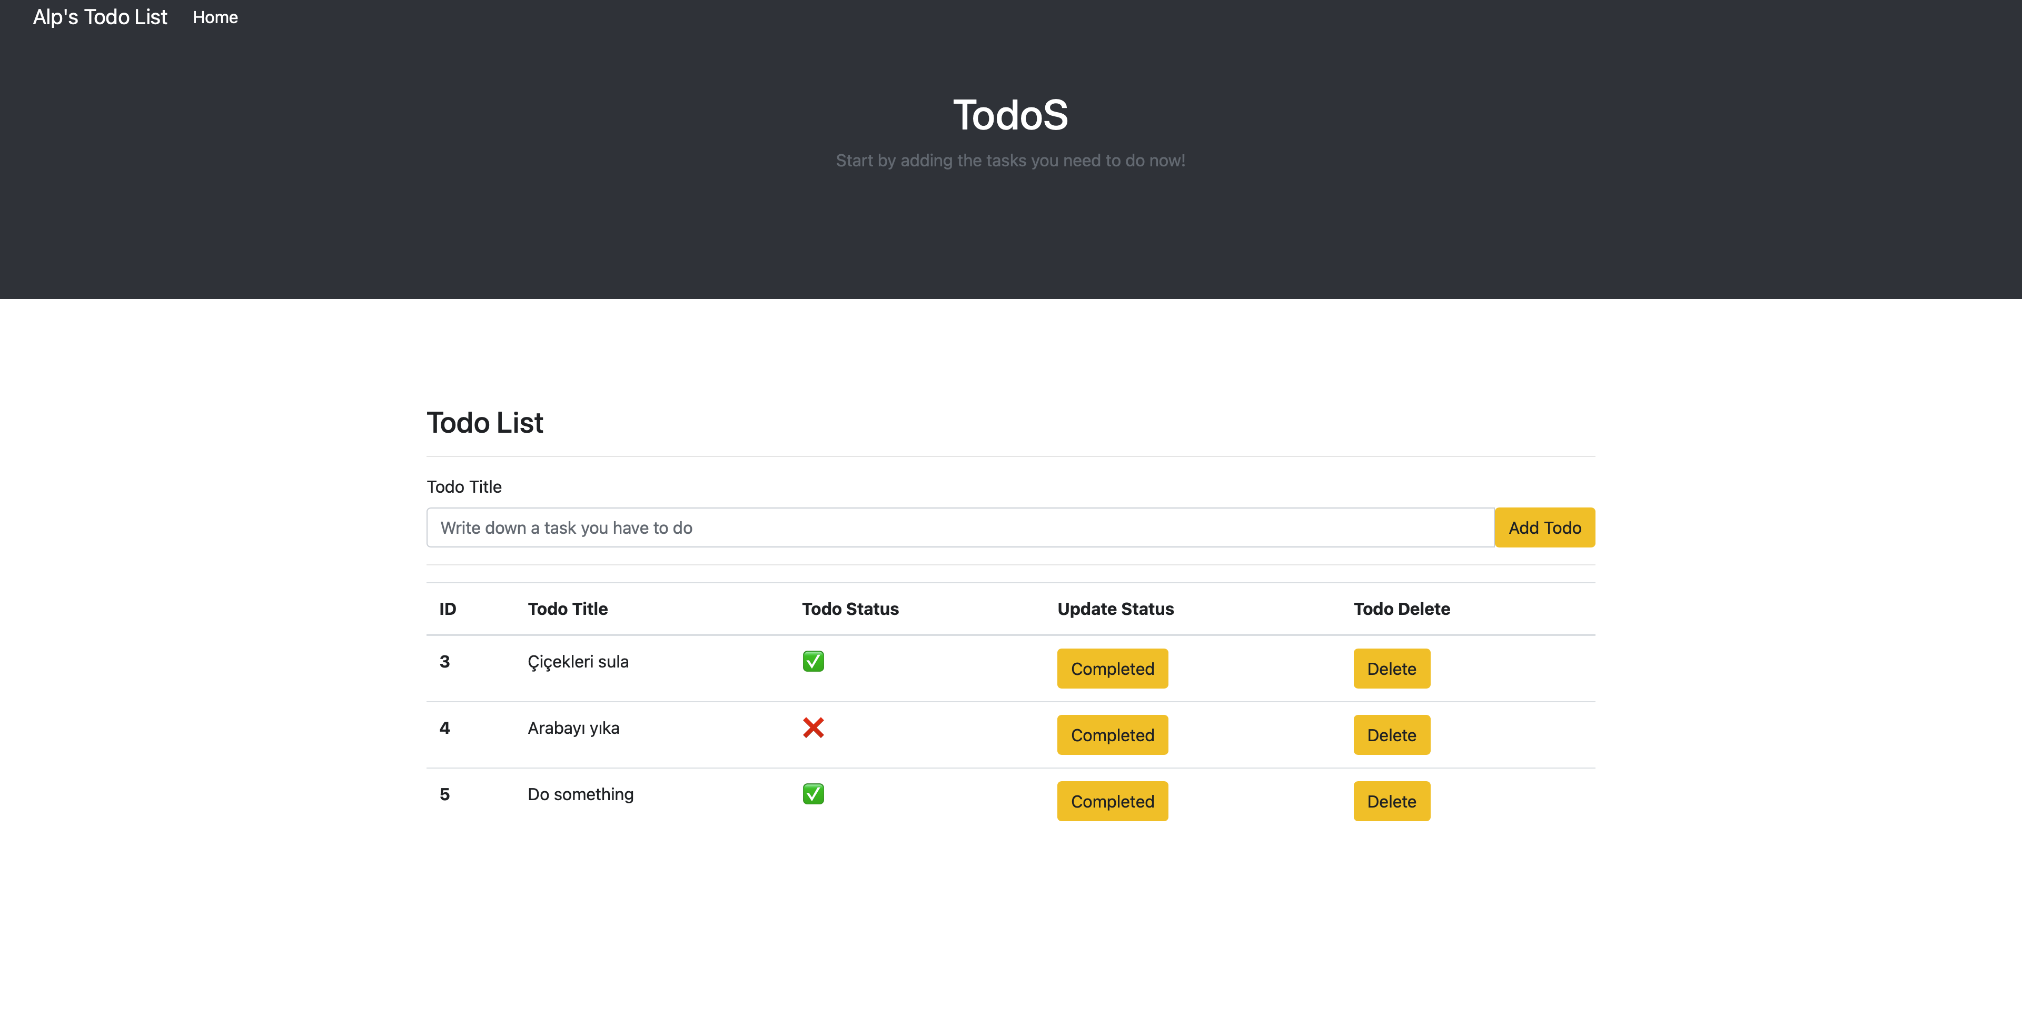2022x1036 pixels.
Task: Open the Home navigation link
Action: click(215, 16)
